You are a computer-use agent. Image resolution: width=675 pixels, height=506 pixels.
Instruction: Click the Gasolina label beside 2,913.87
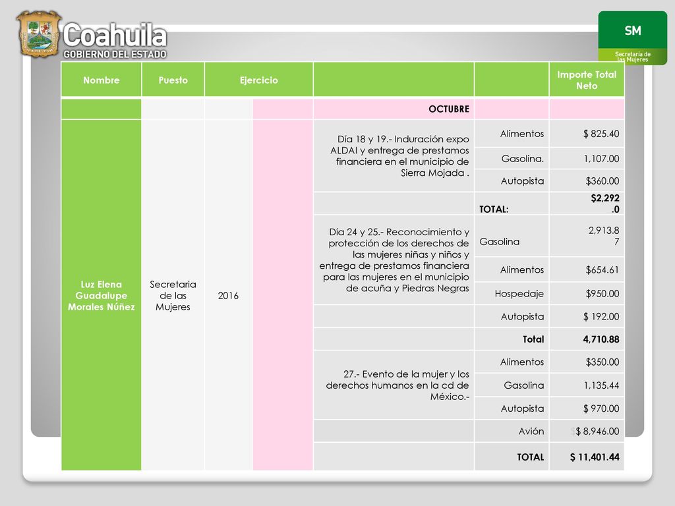500,242
